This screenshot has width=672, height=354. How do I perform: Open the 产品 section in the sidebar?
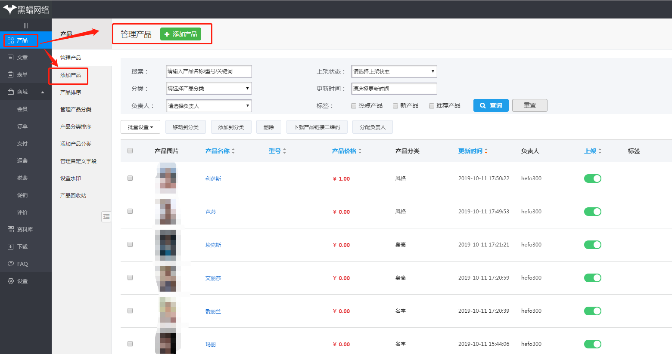[20, 40]
